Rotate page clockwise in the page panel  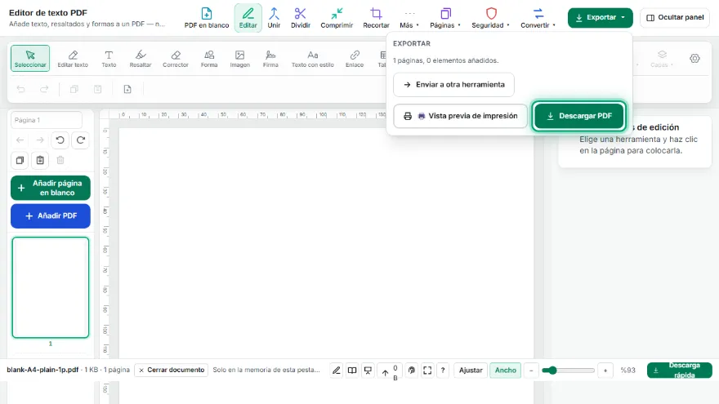click(x=81, y=140)
